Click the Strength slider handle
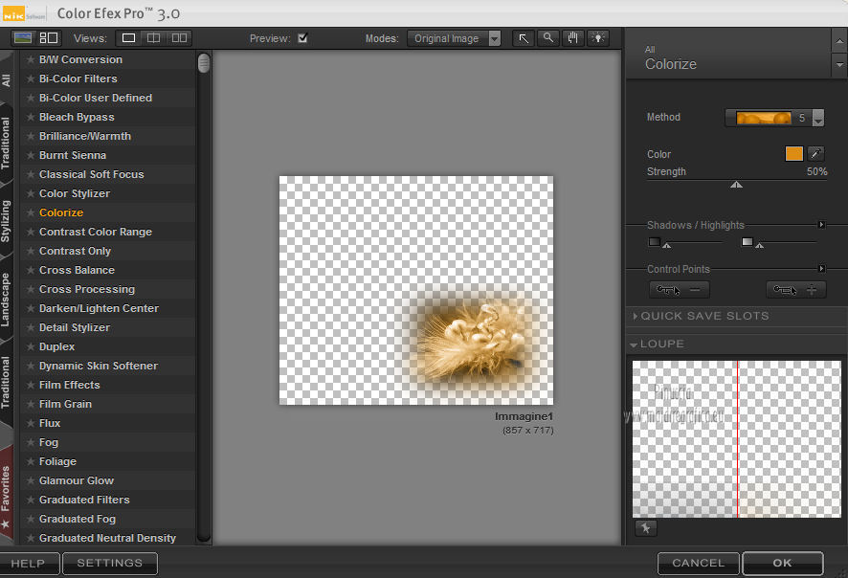The width and height of the screenshot is (848, 578). [x=736, y=185]
